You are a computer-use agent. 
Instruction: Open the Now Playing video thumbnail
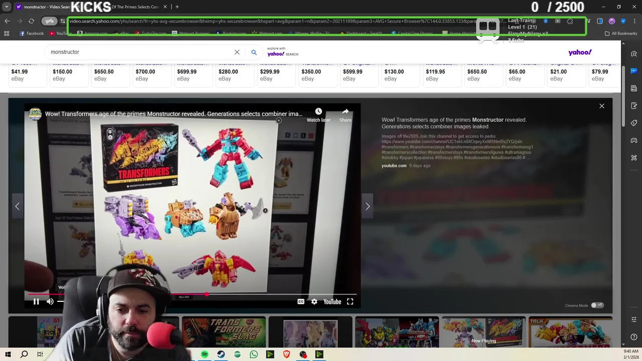[x=484, y=331]
